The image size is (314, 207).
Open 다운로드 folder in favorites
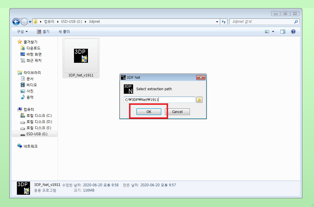[33, 48]
